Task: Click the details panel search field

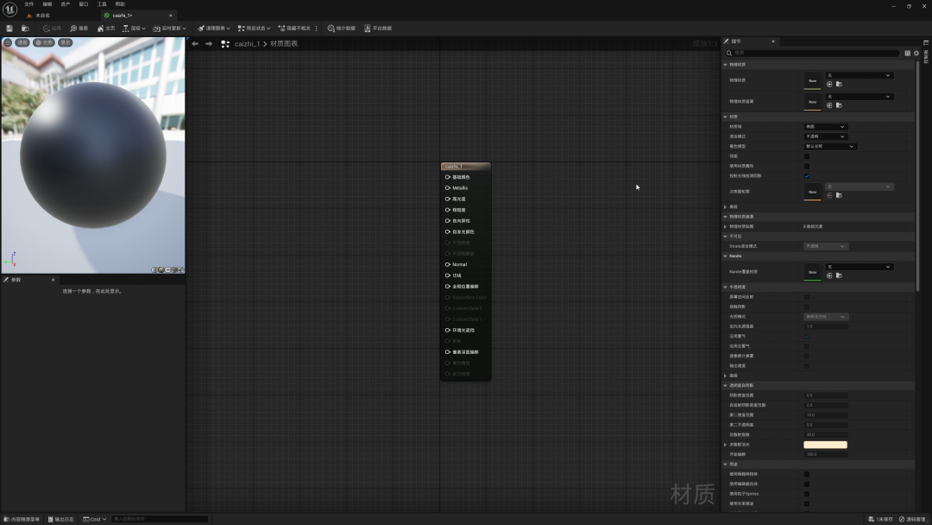Action: tap(812, 53)
